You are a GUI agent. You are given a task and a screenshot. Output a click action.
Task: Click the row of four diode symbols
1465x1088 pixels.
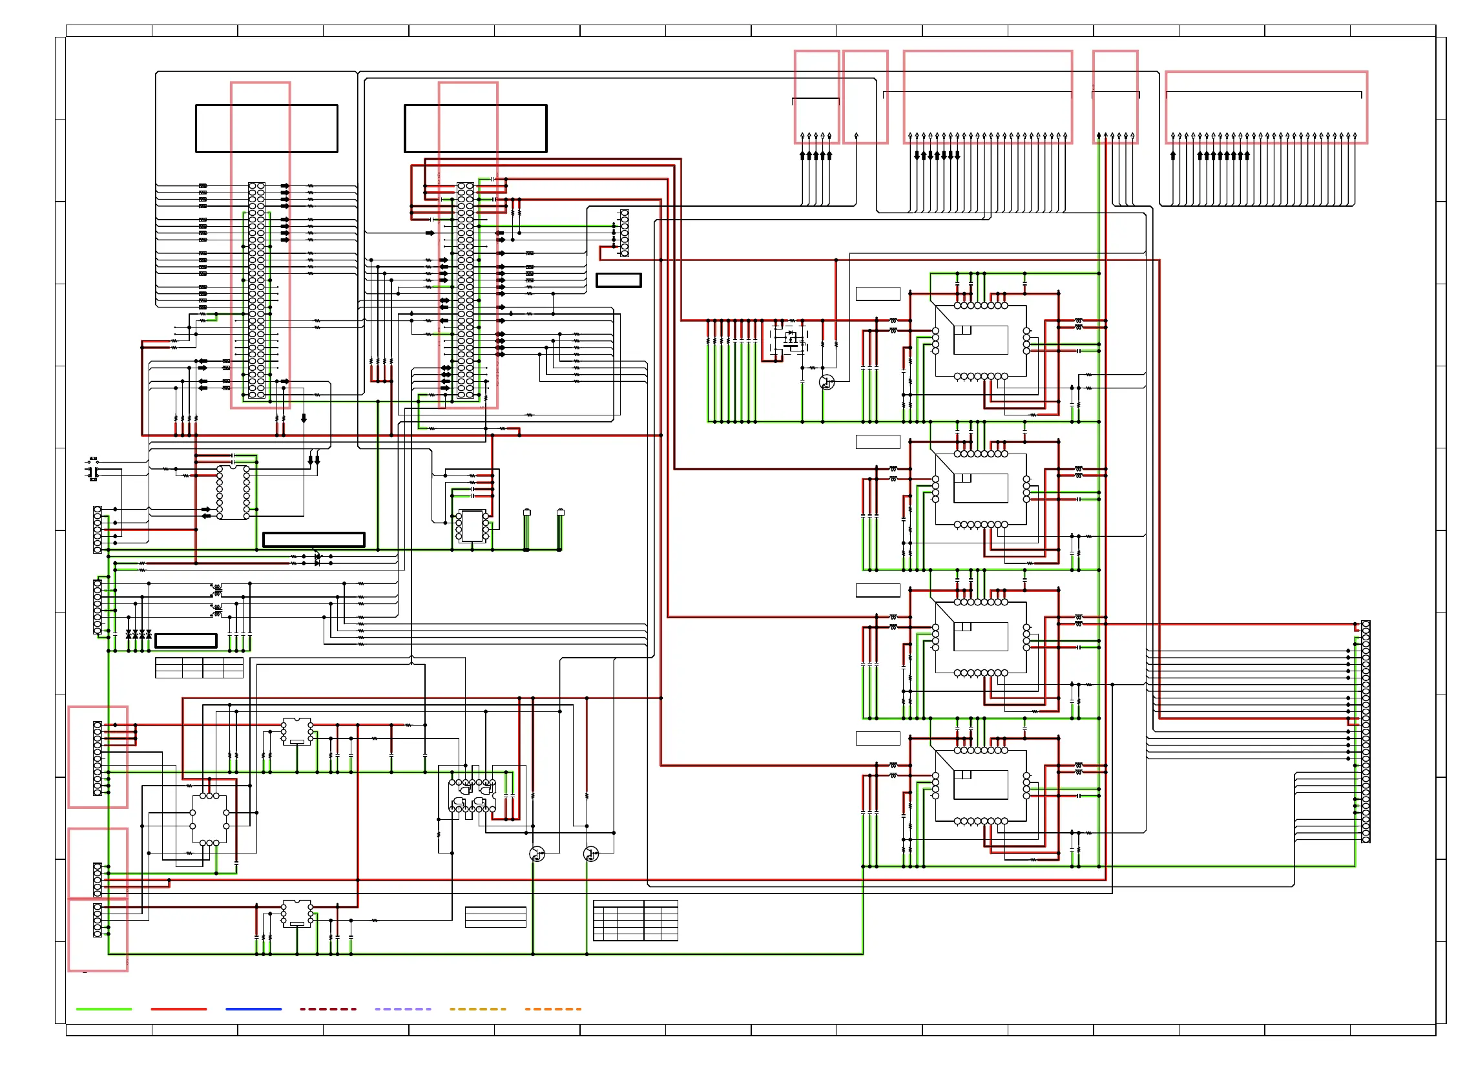coord(138,634)
